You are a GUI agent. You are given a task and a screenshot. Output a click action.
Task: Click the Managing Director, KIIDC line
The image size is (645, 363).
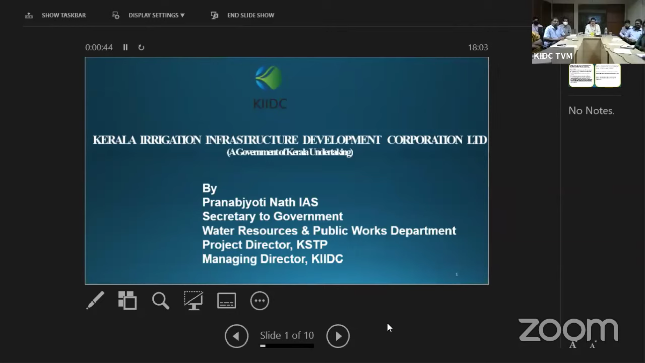tap(272, 259)
